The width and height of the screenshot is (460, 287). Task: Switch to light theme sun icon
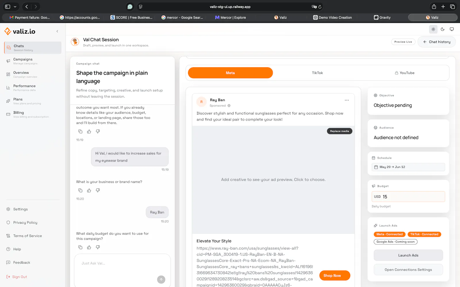(433, 29)
